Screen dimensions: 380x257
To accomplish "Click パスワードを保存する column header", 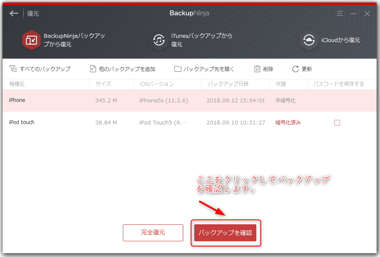I will click(x=339, y=84).
